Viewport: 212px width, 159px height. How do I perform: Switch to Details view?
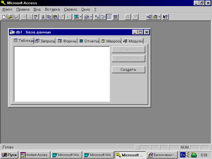115,17
